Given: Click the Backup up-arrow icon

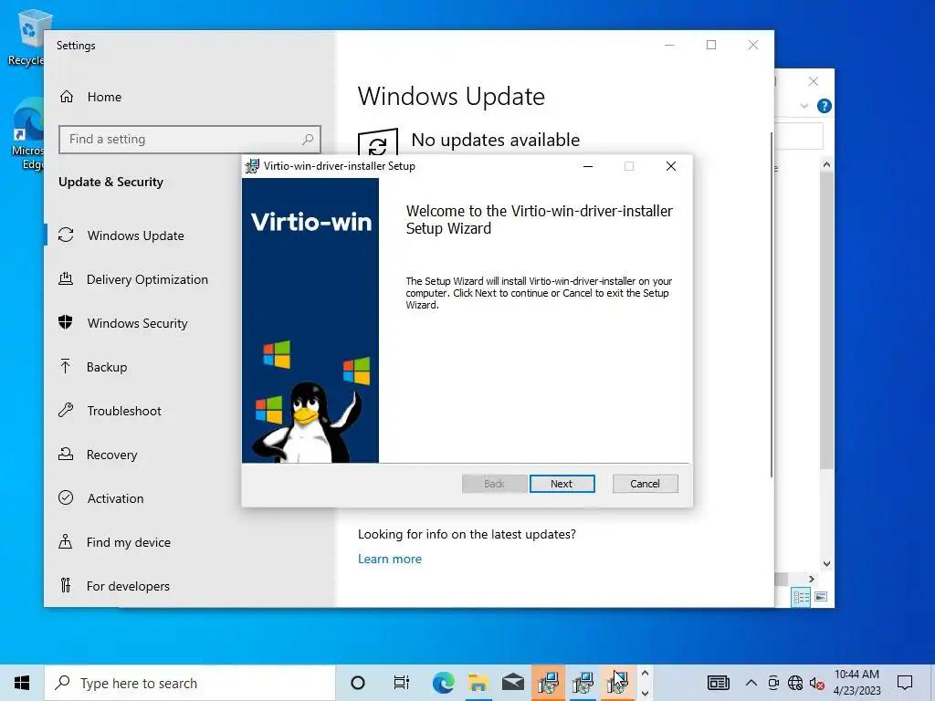Looking at the screenshot, I should [x=66, y=366].
